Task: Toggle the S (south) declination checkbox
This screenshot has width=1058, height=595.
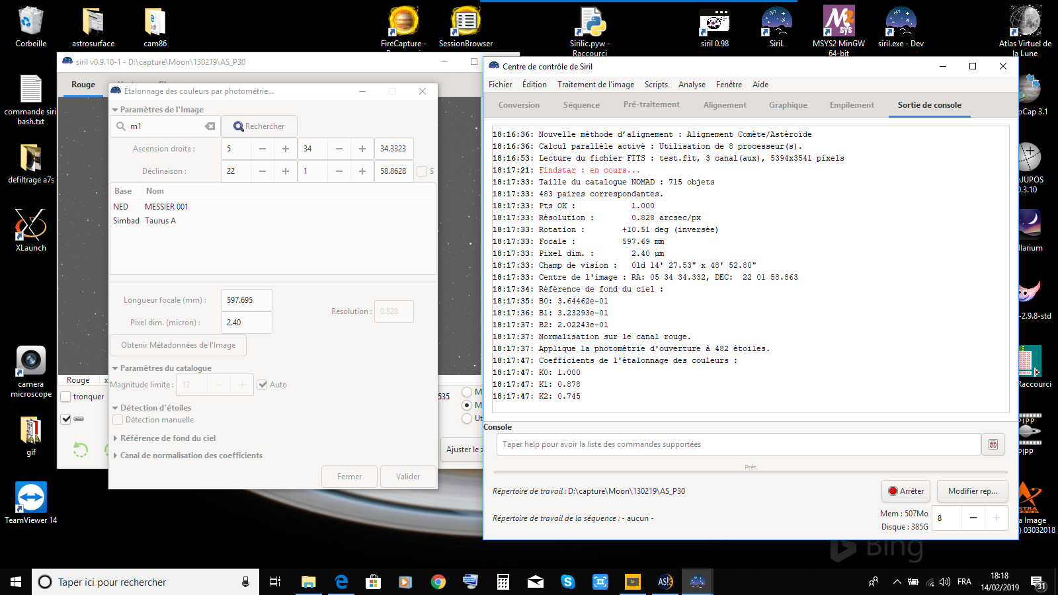Action: click(x=422, y=171)
